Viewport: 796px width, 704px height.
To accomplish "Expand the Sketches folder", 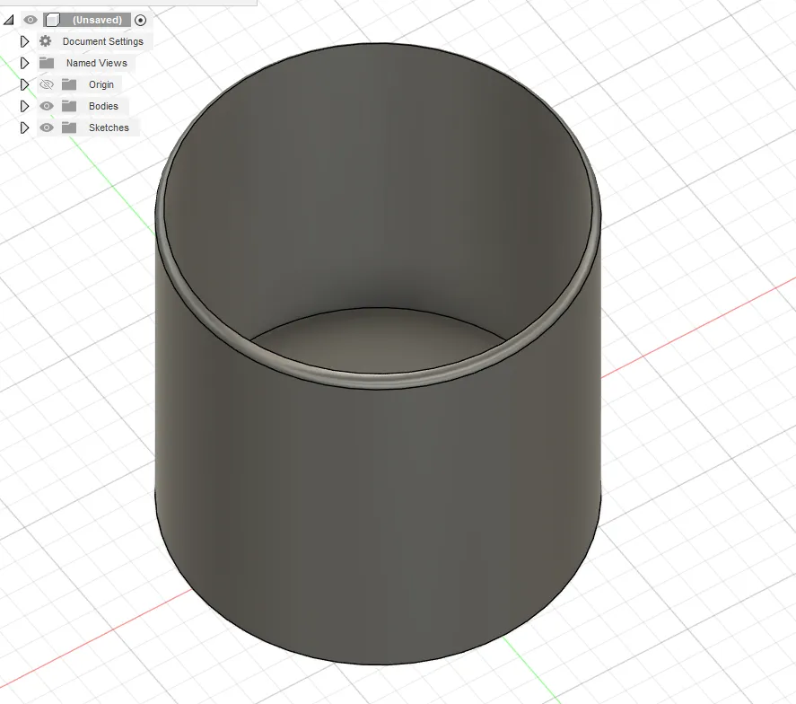I will [x=24, y=128].
